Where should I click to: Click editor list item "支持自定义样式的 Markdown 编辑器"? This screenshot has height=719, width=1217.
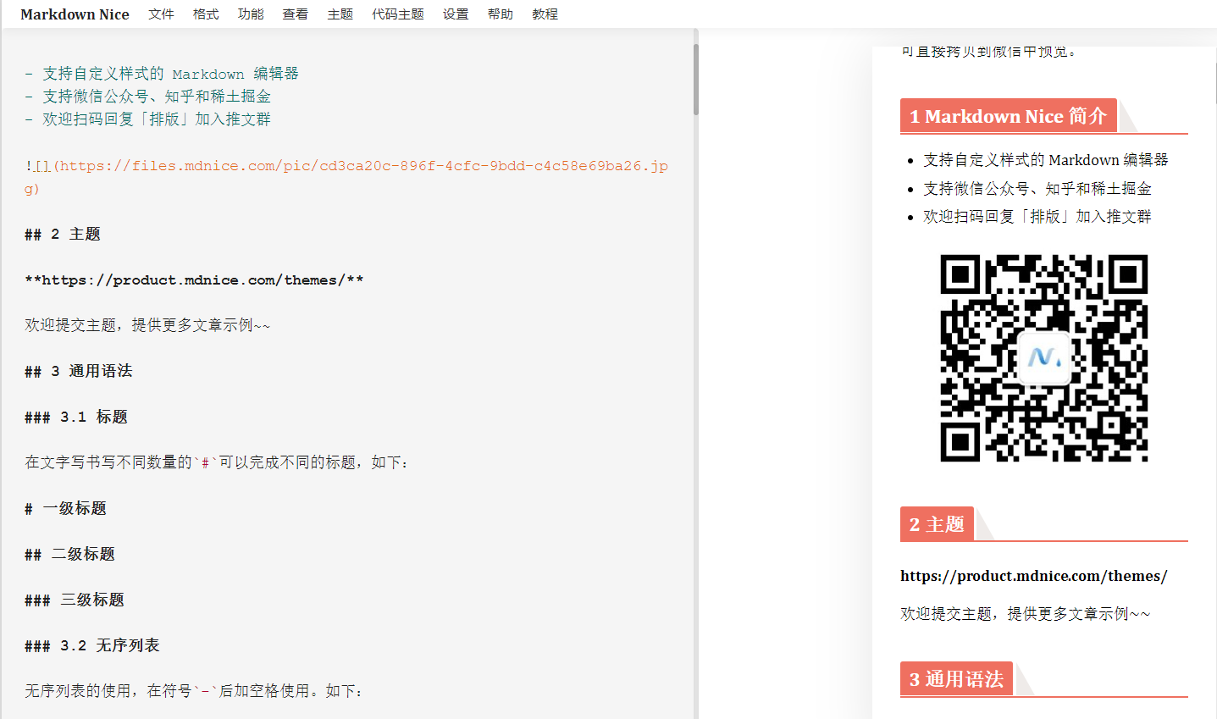[170, 74]
